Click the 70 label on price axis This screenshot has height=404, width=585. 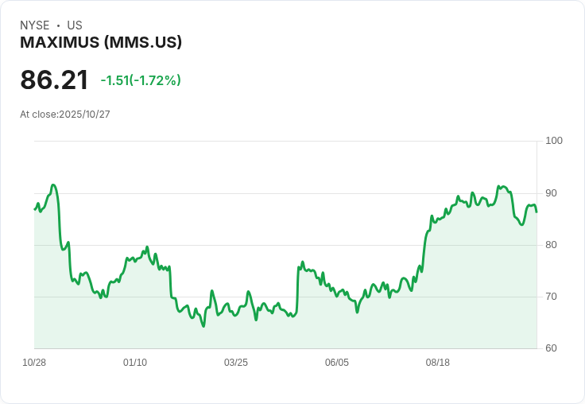tap(552, 297)
